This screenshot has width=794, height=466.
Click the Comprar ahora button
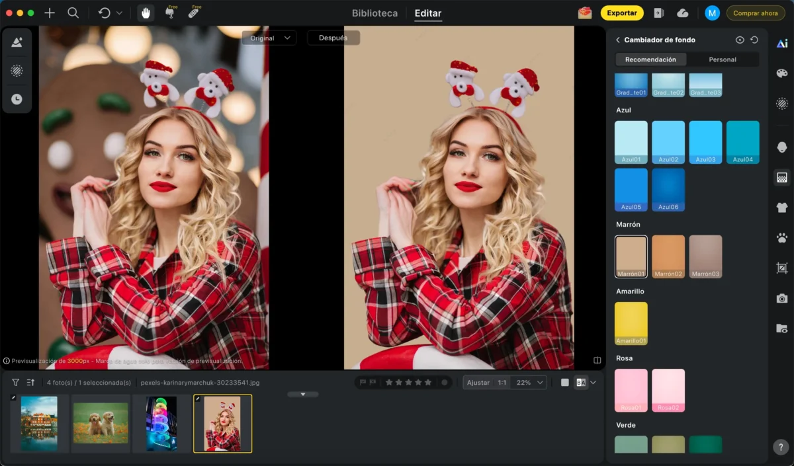[x=755, y=13]
